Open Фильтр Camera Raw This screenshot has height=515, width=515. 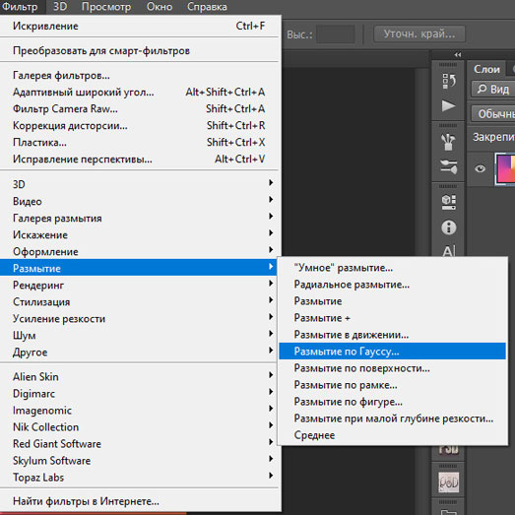tap(139, 108)
